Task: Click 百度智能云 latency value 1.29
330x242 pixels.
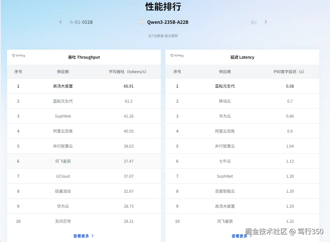Action: 290,191
